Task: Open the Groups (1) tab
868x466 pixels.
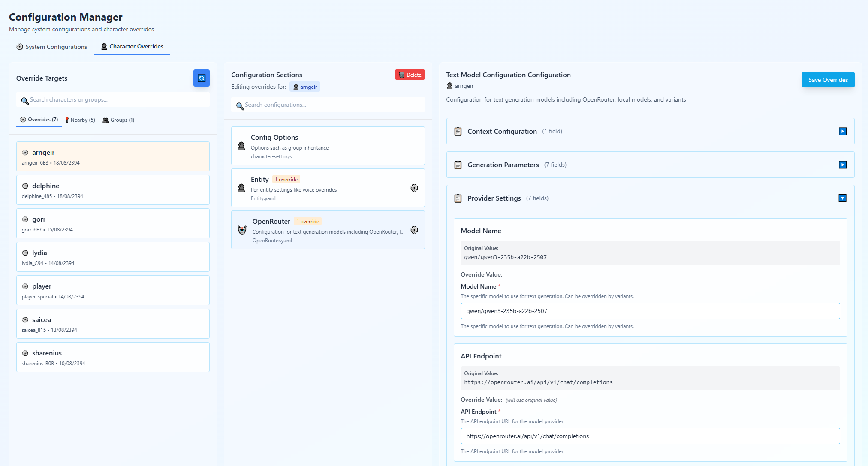Action: [x=118, y=120]
